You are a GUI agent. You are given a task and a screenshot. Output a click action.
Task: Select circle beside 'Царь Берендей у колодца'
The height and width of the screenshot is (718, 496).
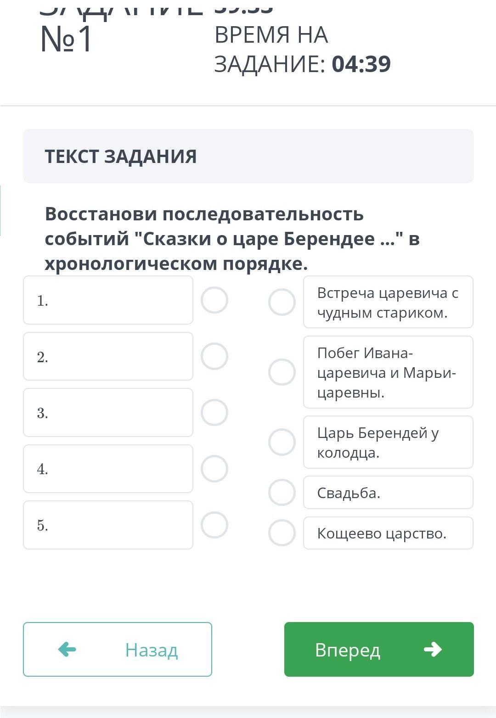click(x=282, y=442)
